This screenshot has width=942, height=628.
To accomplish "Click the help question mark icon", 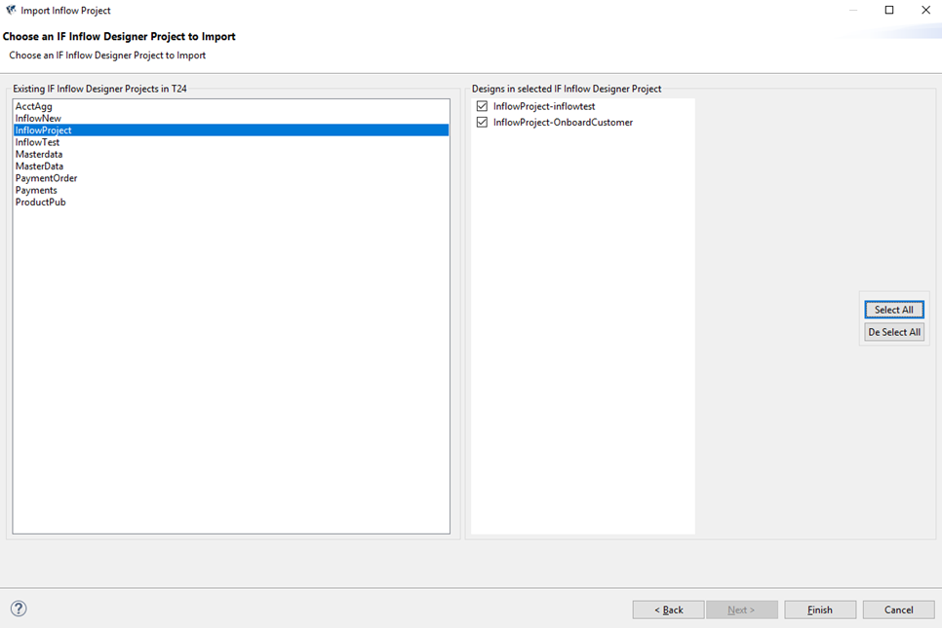I will 19,609.
